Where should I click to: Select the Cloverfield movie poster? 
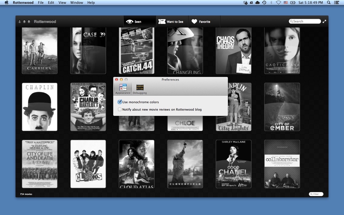click(185, 164)
